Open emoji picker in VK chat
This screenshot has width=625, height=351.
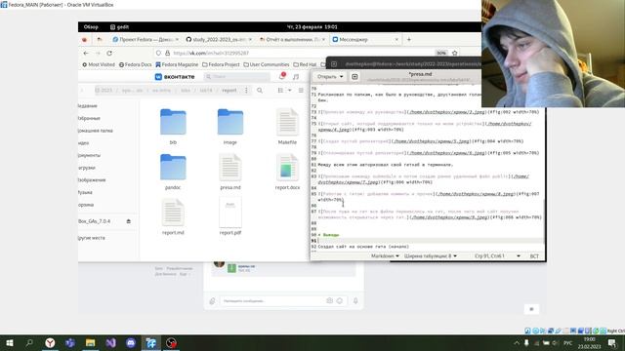click(x=340, y=301)
